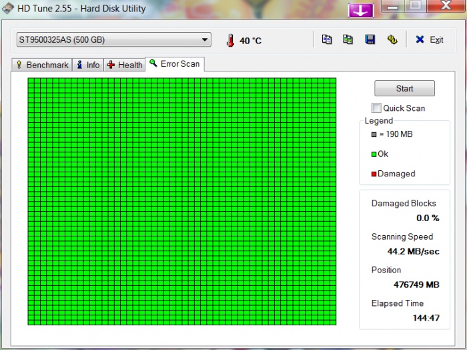The width and height of the screenshot is (467, 350).
Task: Switch to the Health tab
Action: [x=125, y=65]
